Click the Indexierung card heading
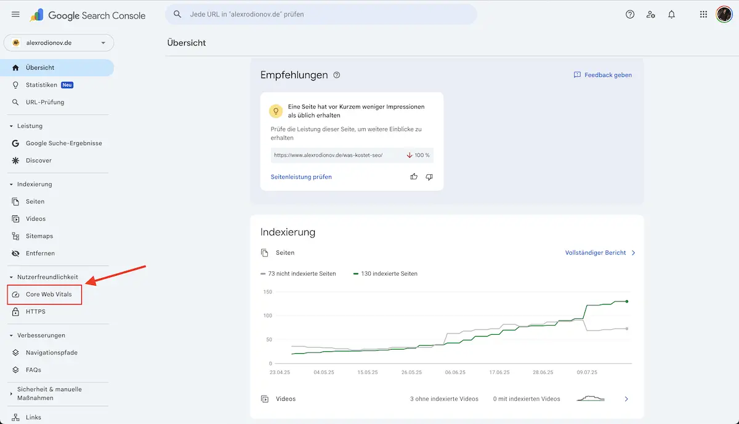 tap(288, 233)
